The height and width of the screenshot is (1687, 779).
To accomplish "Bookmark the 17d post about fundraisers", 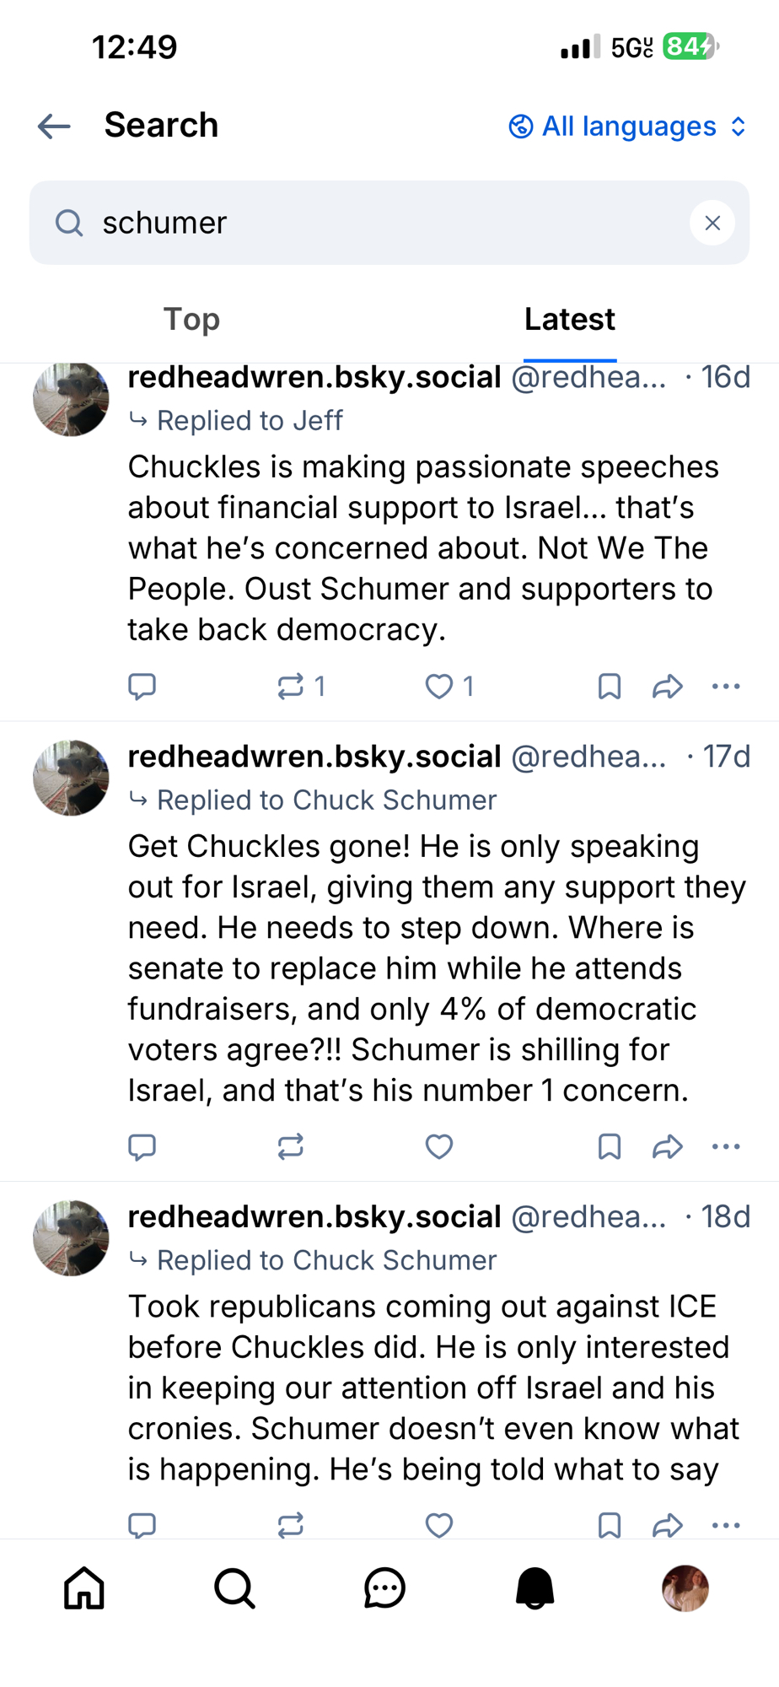I will point(609,1147).
